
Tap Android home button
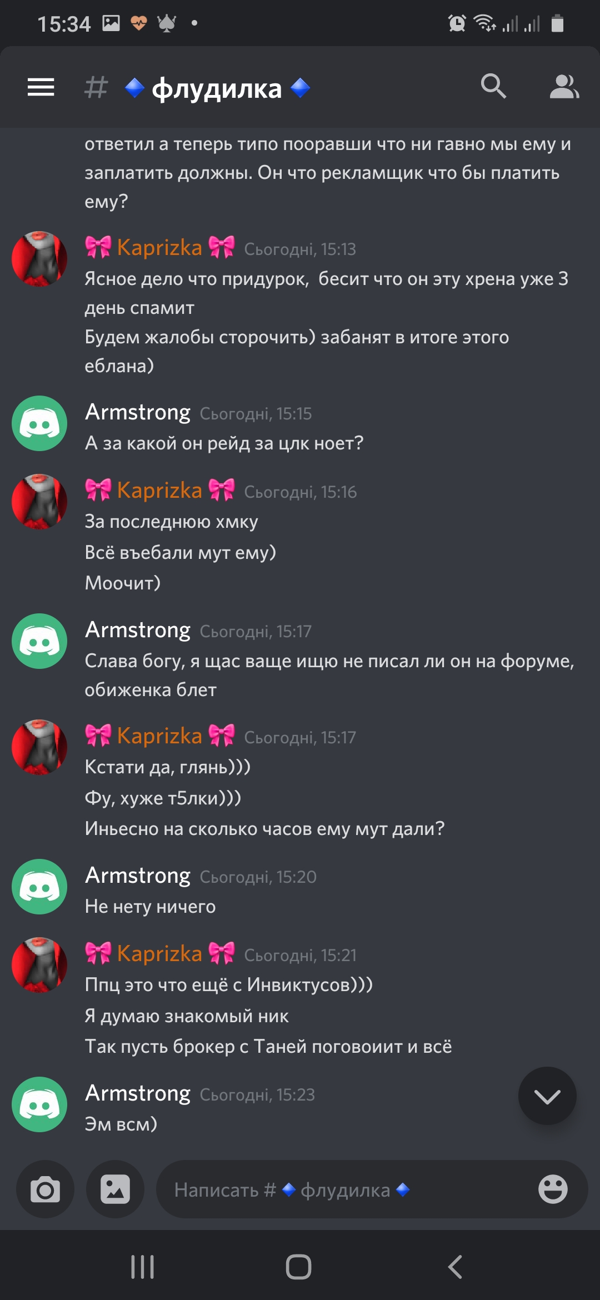[299, 1267]
